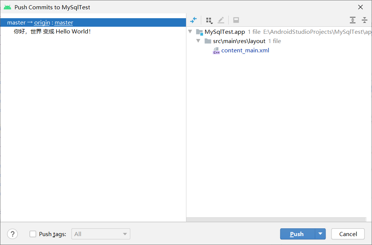This screenshot has width=372, height=245.
Task: Collapse the MySqlTest.app tree node
Action: point(190,32)
